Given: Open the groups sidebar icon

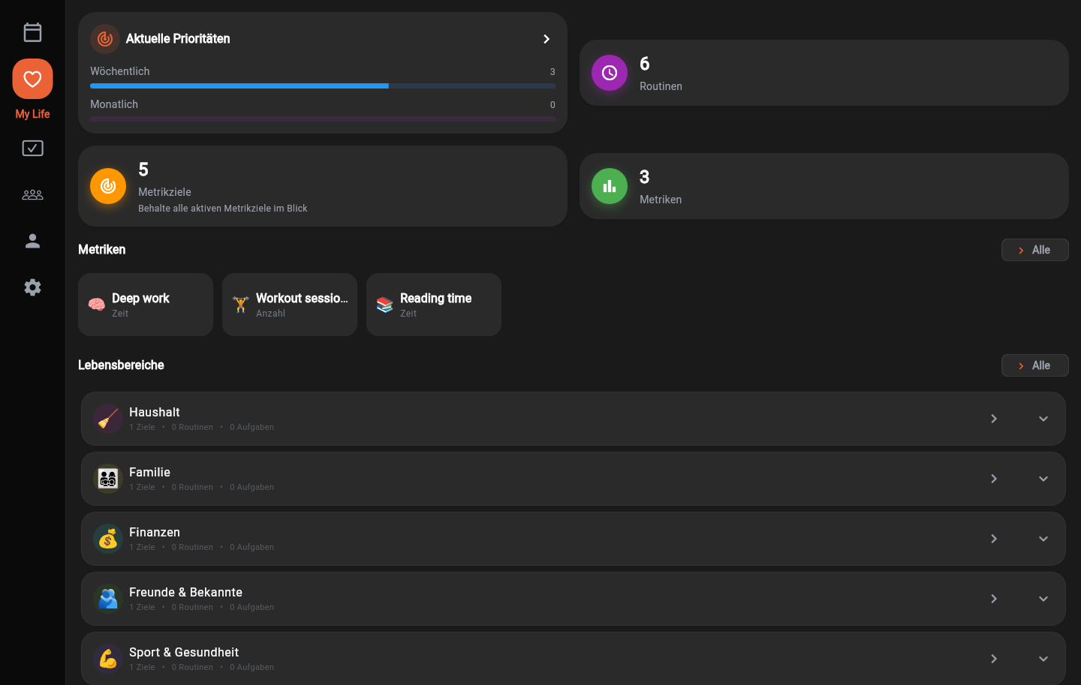Looking at the screenshot, I should click(x=32, y=194).
